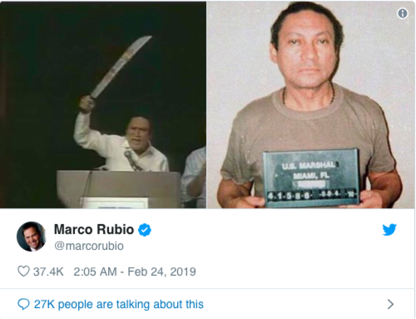416x319 pixels.
Task: Open the left photo of the man at the podium
Action: tap(103, 105)
